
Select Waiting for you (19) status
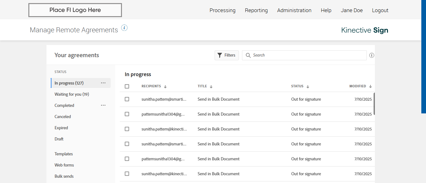[72, 94]
